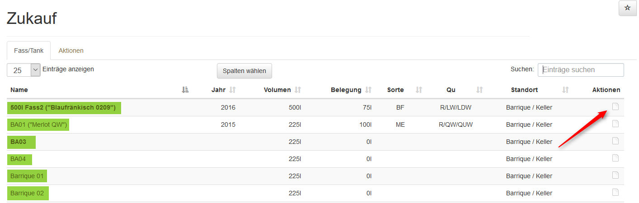639x203 pixels.
Task: Select the Fass/Tank tab
Action: pyautogui.click(x=28, y=51)
